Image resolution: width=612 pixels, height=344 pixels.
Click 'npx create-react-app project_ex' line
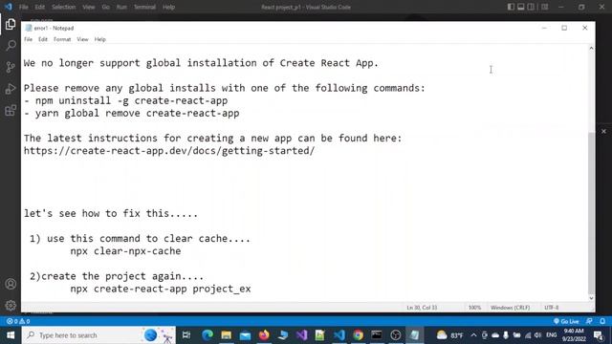[x=161, y=289]
